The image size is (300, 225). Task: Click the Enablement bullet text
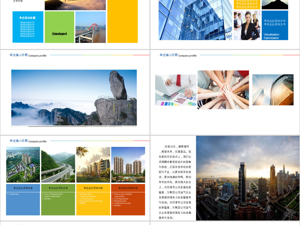pyautogui.click(x=14, y=194)
